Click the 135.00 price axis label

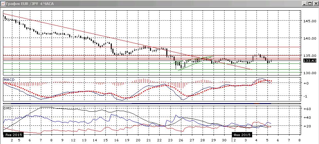tap(310, 56)
